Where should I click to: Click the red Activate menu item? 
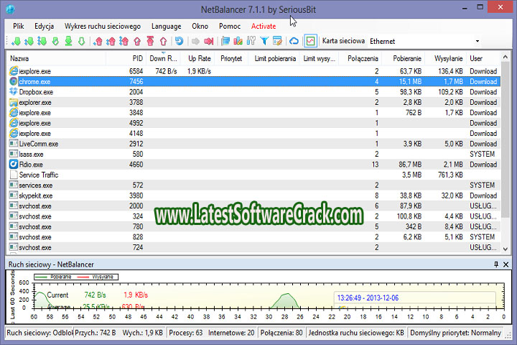[x=264, y=26]
